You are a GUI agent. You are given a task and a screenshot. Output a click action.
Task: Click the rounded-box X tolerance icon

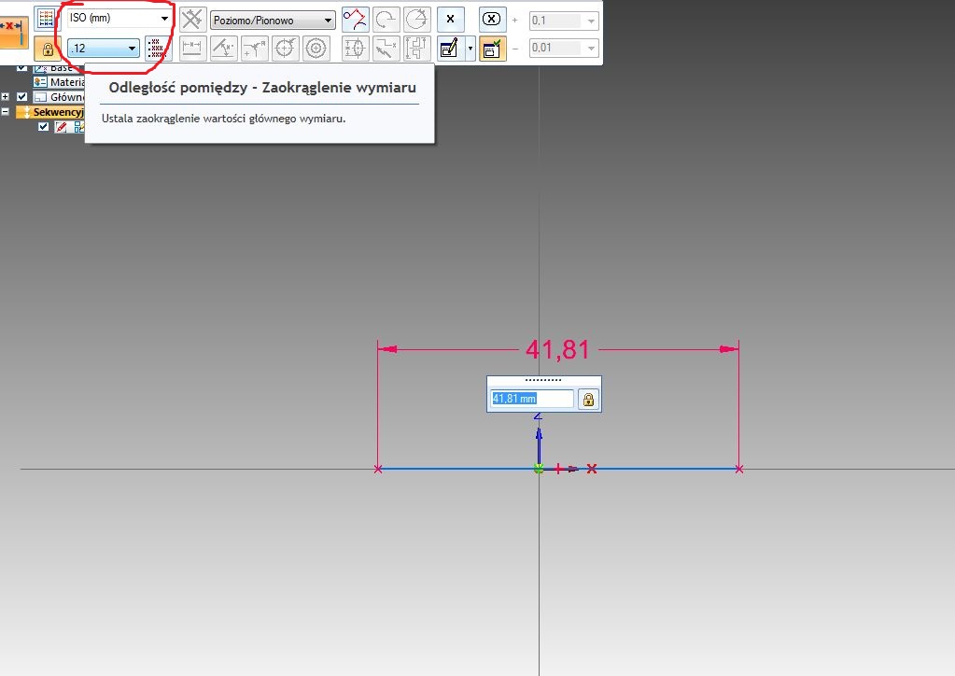click(492, 20)
